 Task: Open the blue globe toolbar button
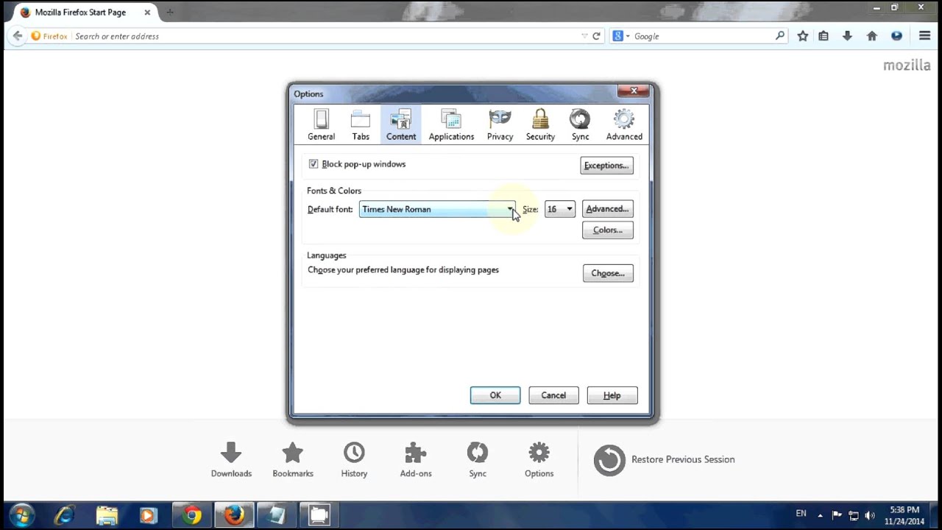(x=896, y=36)
